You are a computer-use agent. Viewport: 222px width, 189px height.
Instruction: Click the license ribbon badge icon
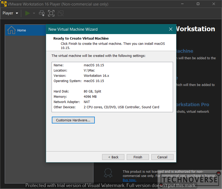pyautogui.click(x=108, y=173)
